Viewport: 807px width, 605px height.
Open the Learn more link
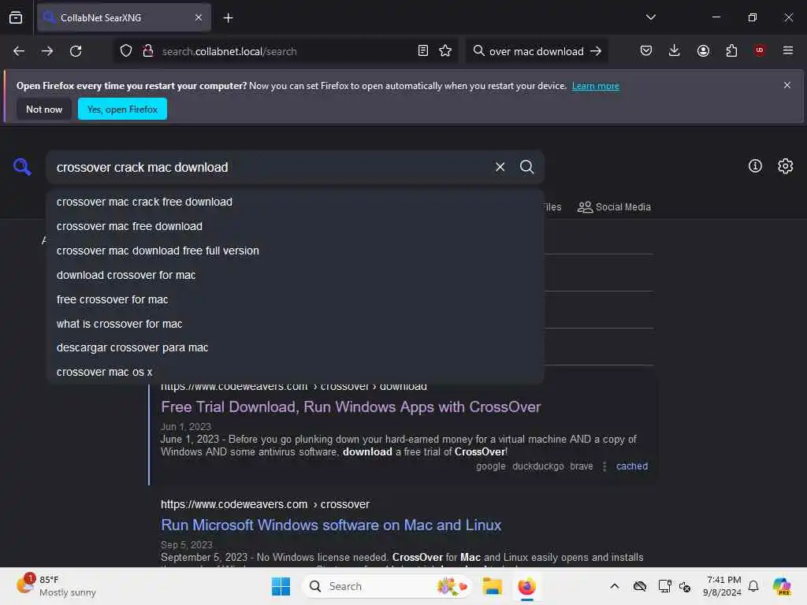click(x=596, y=86)
